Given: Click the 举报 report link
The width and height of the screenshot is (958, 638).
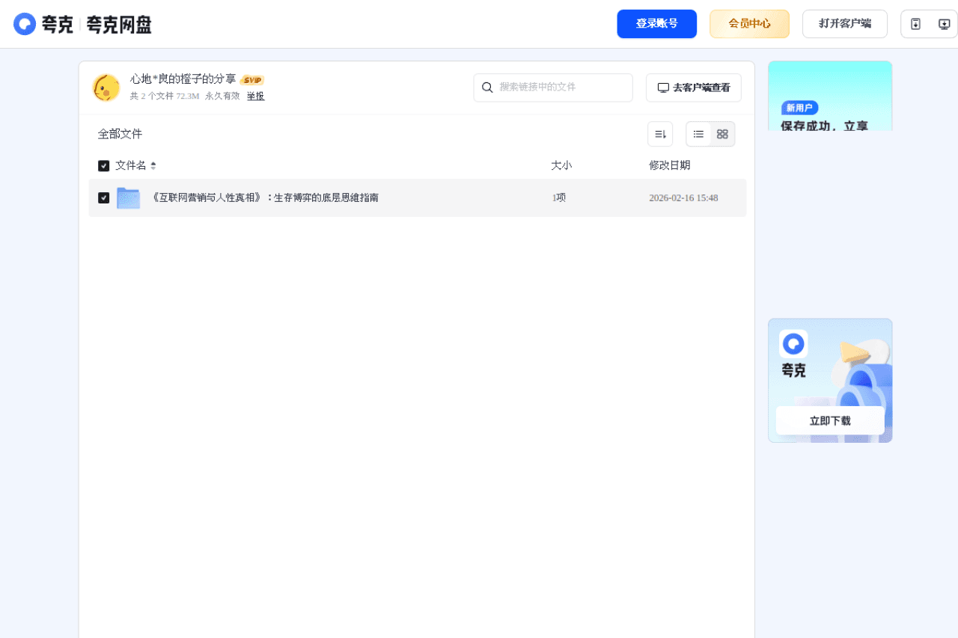Looking at the screenshot, I should tap(255, 96).
